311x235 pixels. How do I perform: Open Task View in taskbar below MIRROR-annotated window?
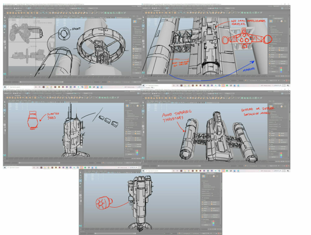click(x=177, y=85)
